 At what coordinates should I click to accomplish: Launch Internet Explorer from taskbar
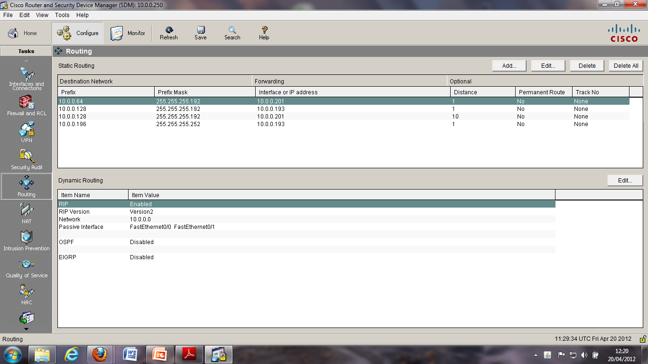pos(72,355)
